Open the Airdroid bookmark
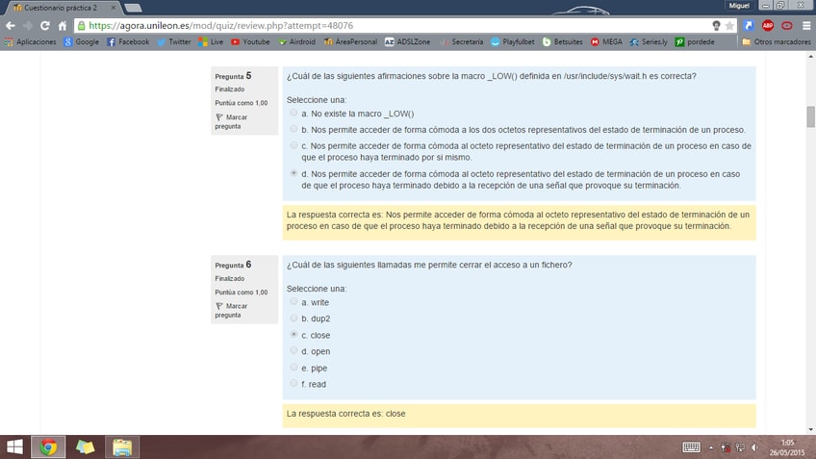 (x=296, y=41)
